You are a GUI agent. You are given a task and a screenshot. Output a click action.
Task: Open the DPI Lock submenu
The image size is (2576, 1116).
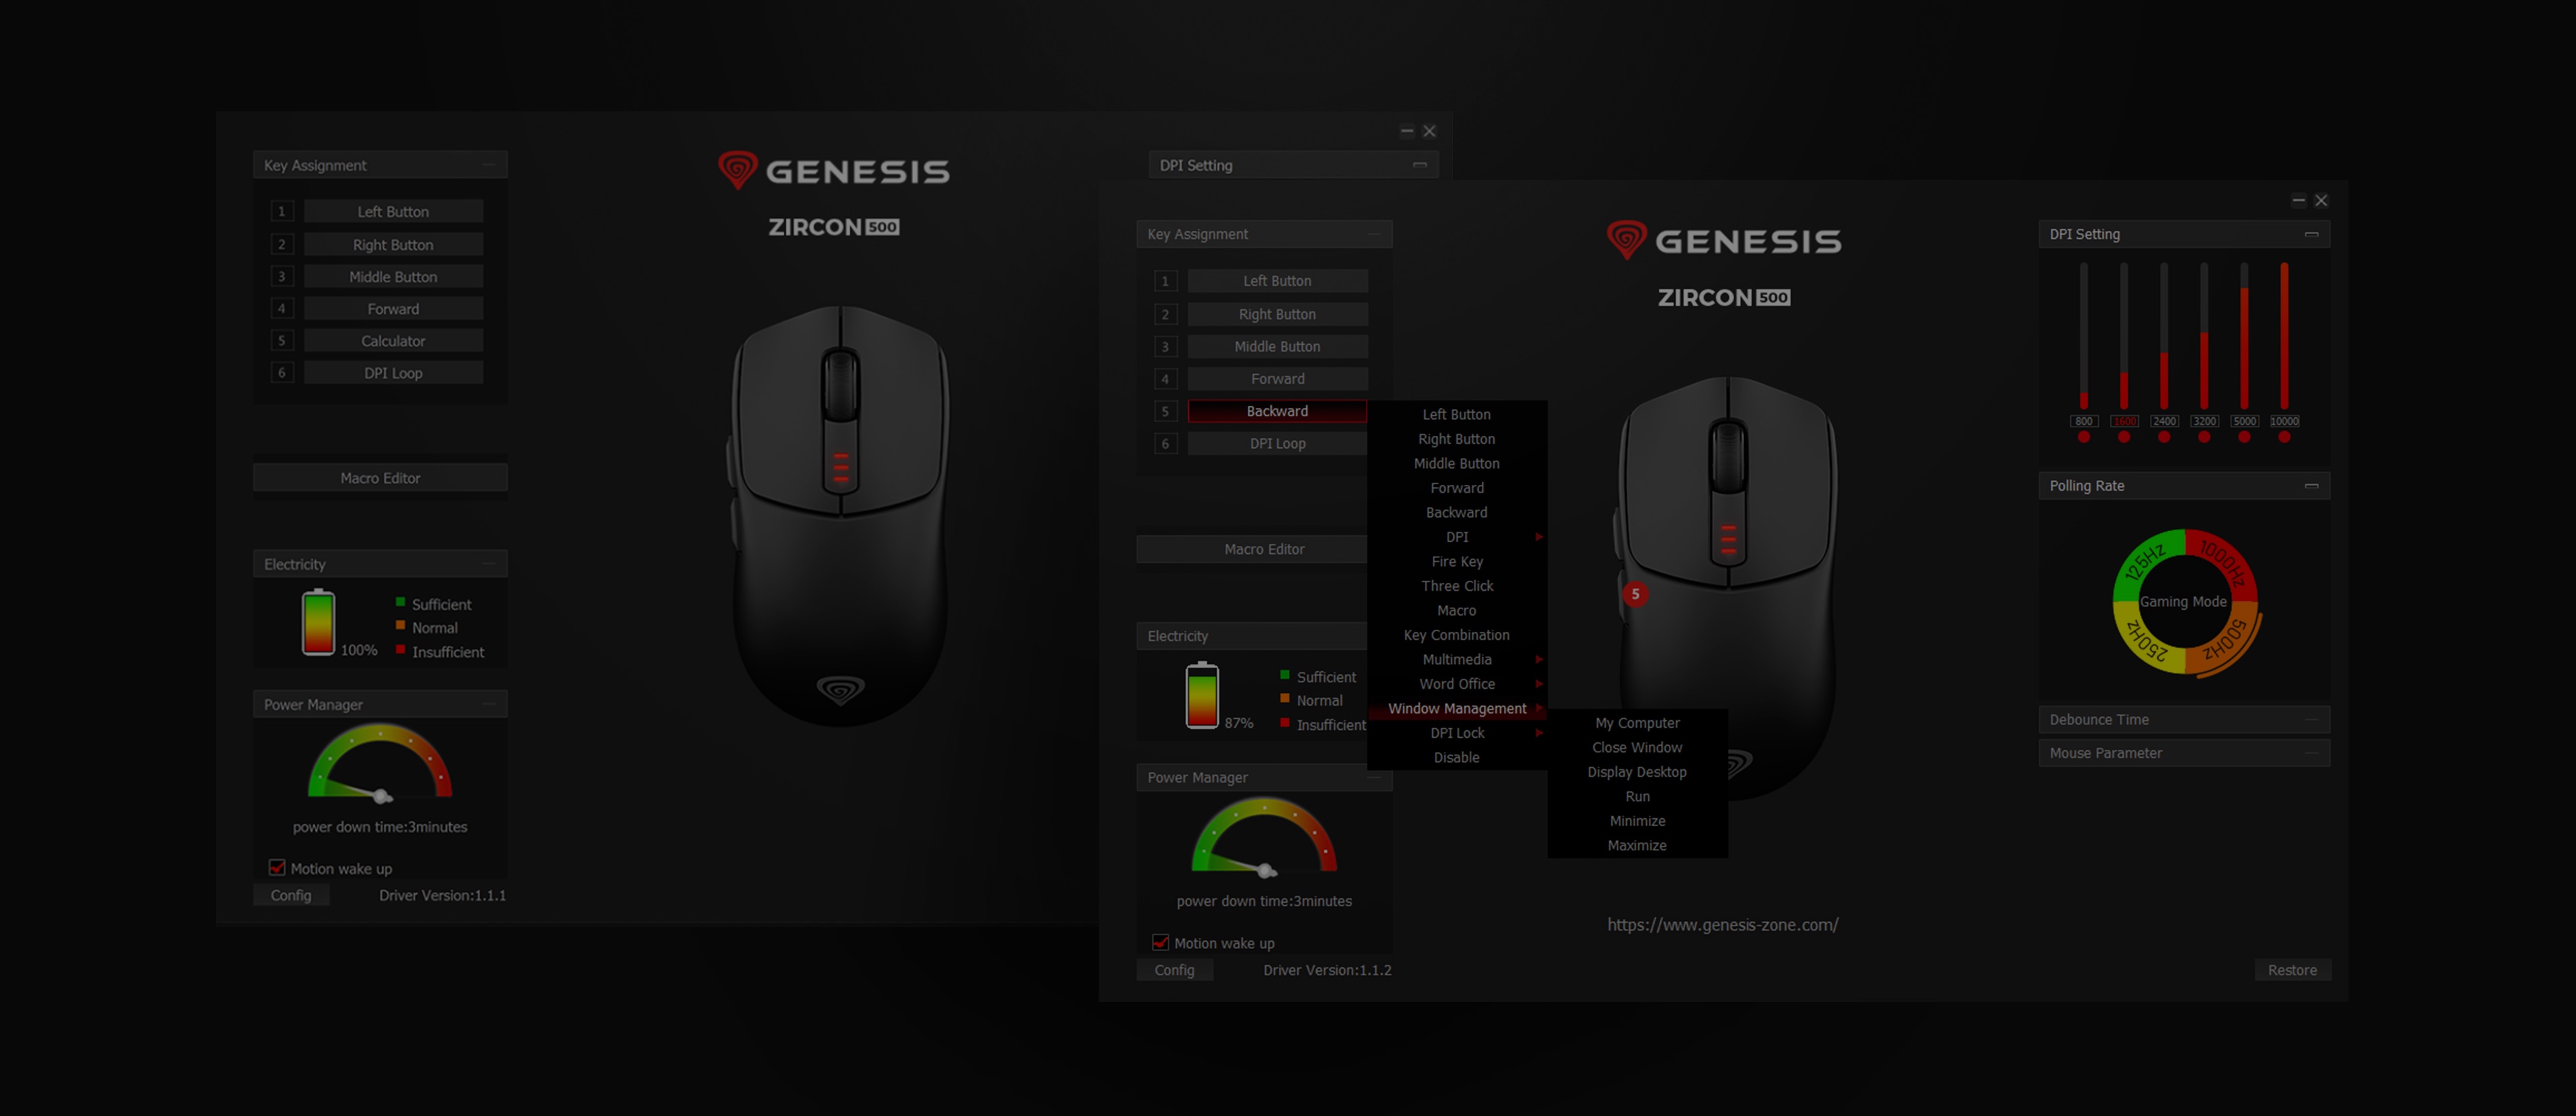1457,733
